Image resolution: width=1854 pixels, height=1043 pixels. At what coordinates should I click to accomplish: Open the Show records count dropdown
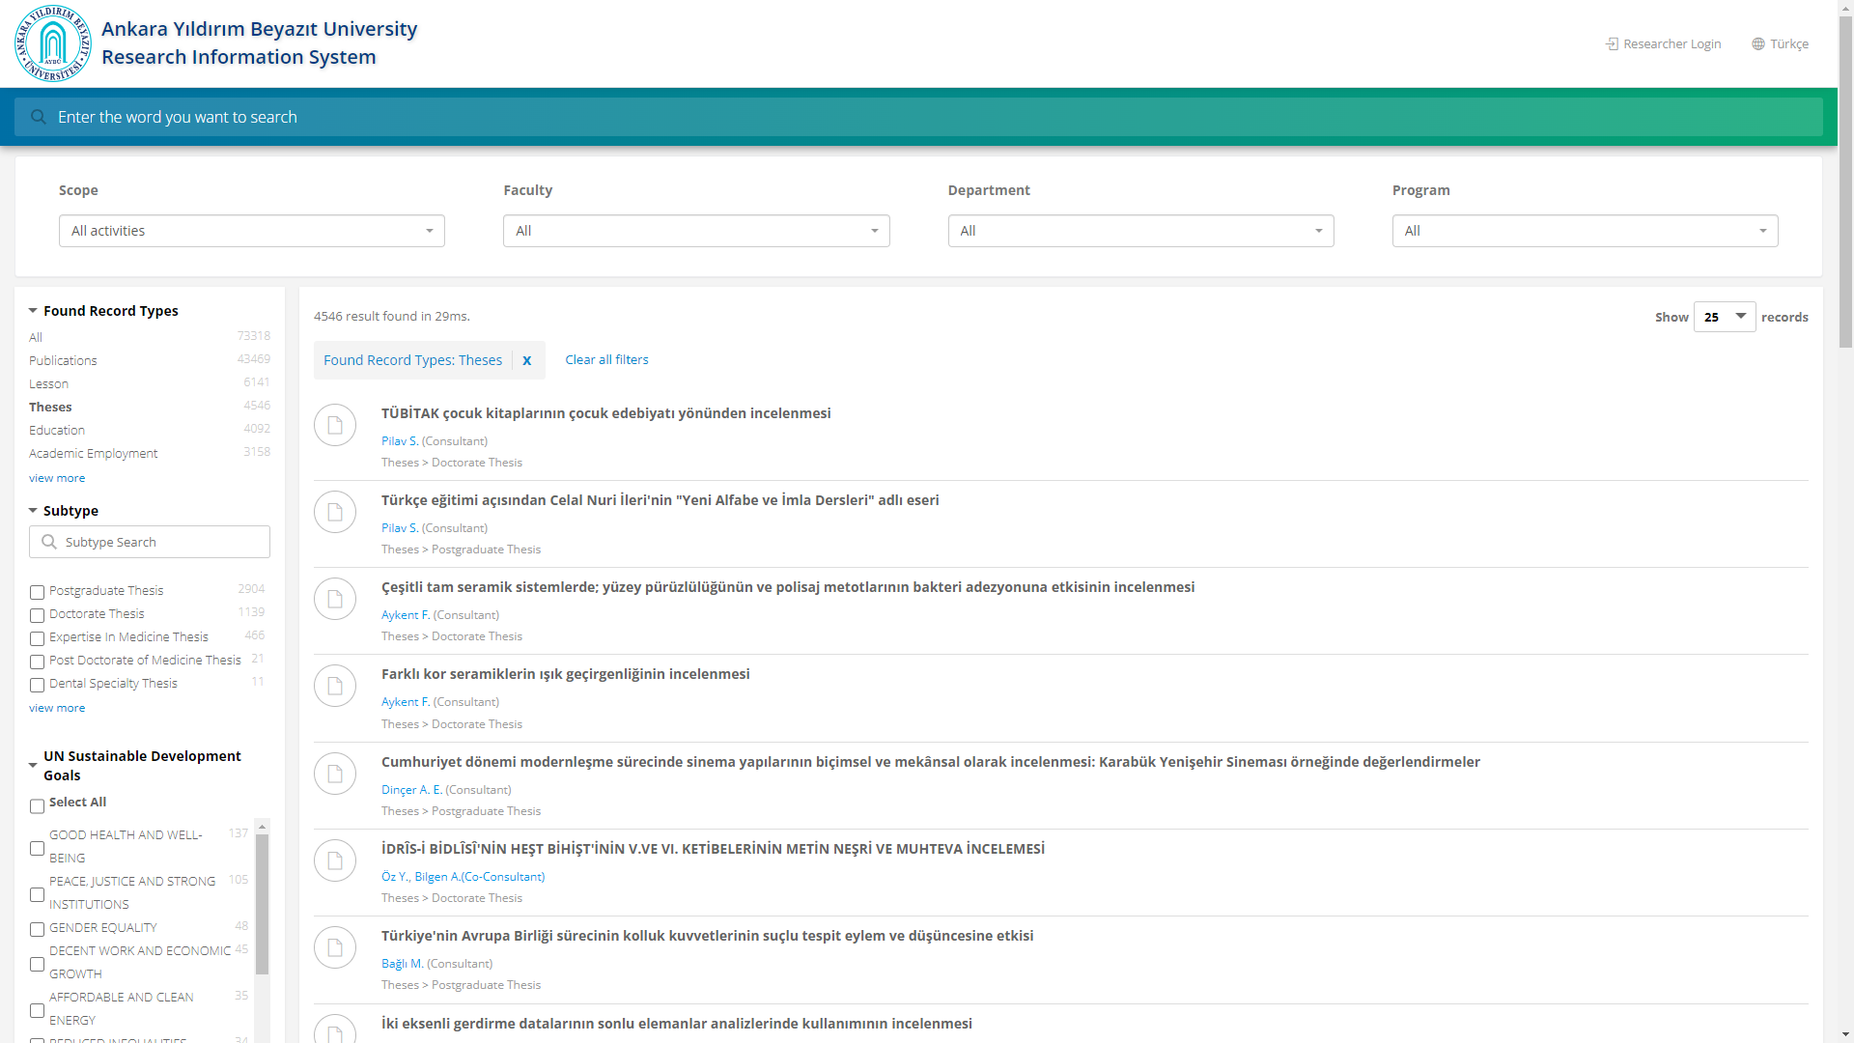click(1724, 317)
